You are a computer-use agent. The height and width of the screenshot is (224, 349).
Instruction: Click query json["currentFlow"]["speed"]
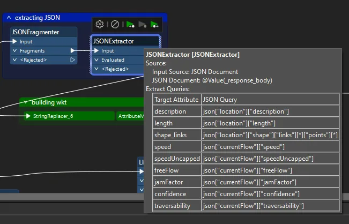click(x=243, y=147)
